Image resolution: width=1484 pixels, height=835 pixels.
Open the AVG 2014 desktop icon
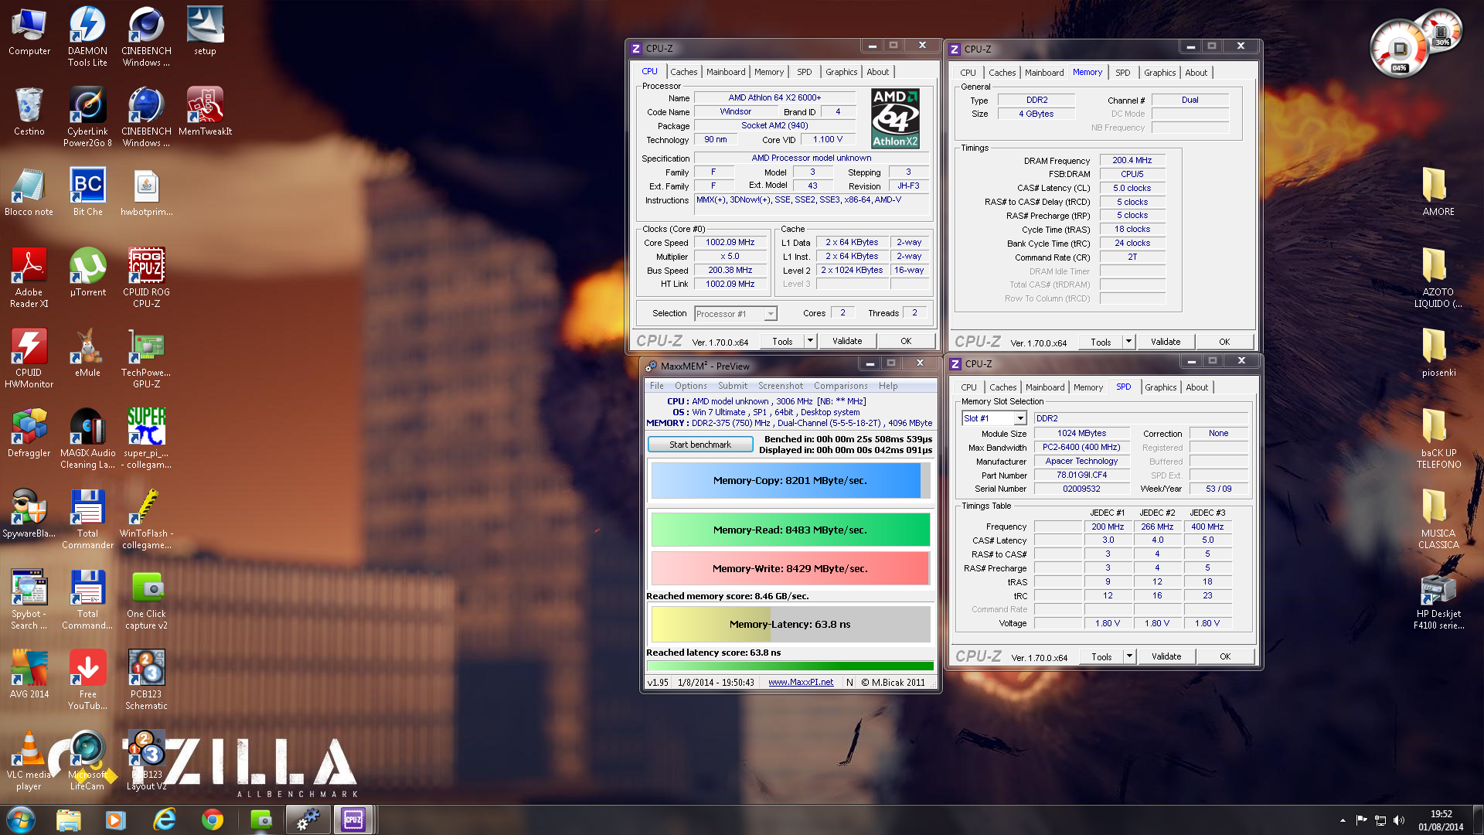coord(29,674)
